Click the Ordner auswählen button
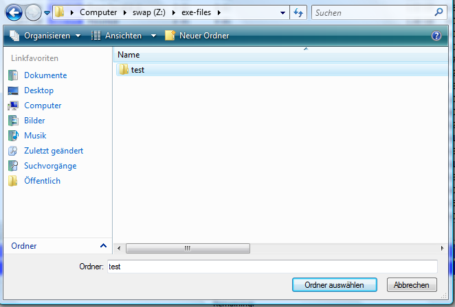Viewport: 455px width, 307px height. 334,284
